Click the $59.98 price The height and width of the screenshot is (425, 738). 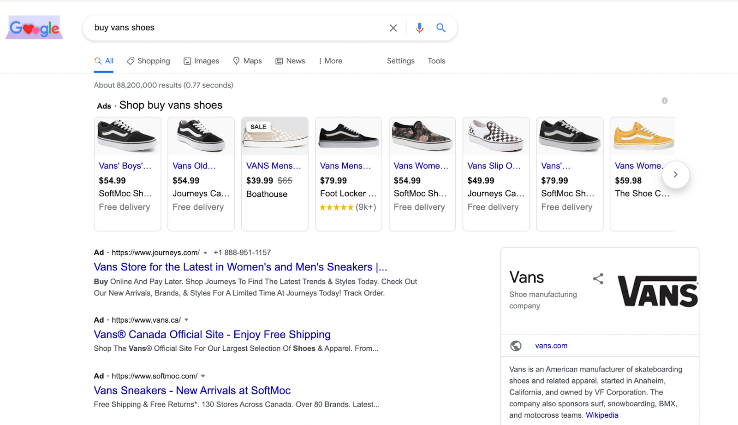pyautogui.click(x=628, y=181)
